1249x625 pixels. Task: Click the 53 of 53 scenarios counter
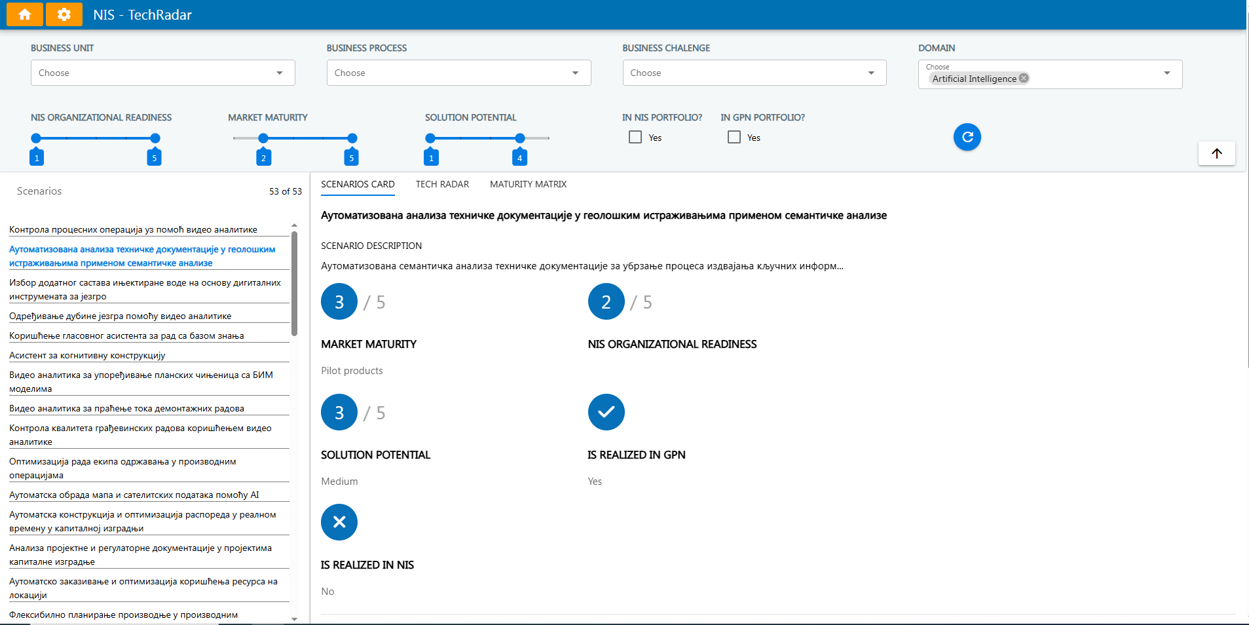pyautogui.click(x=286, y=191)
